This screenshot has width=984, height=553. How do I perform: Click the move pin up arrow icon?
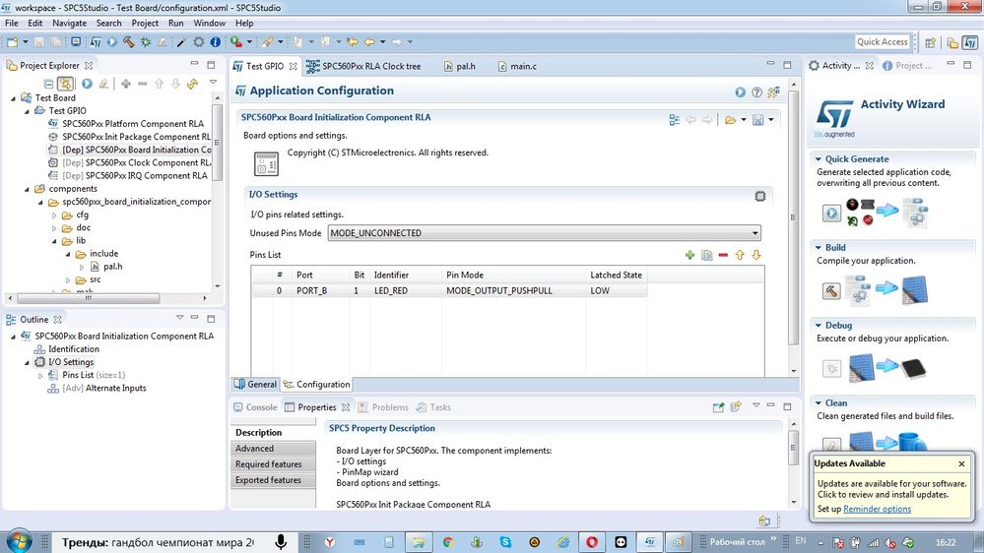740,255
